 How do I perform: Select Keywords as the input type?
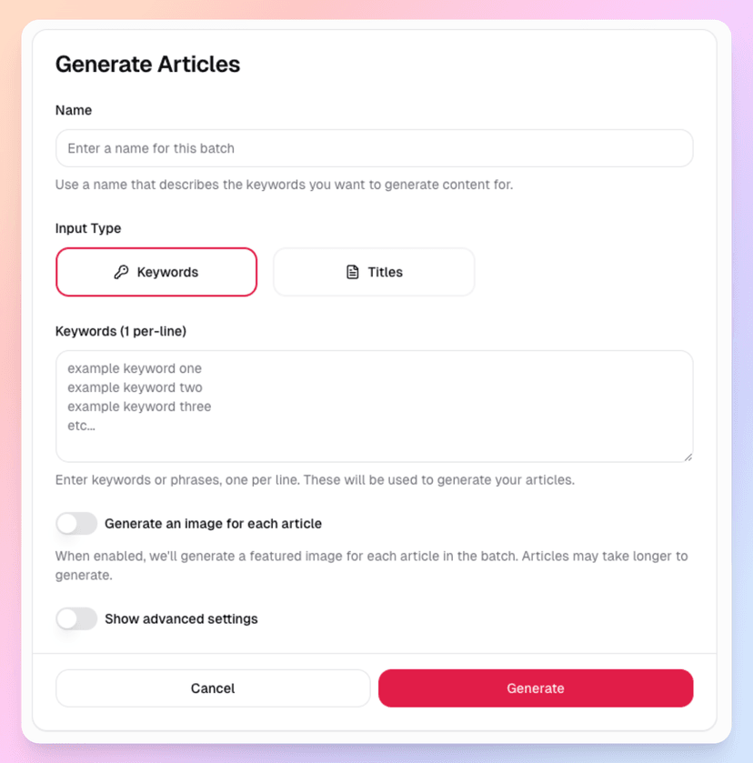point(156,272)
